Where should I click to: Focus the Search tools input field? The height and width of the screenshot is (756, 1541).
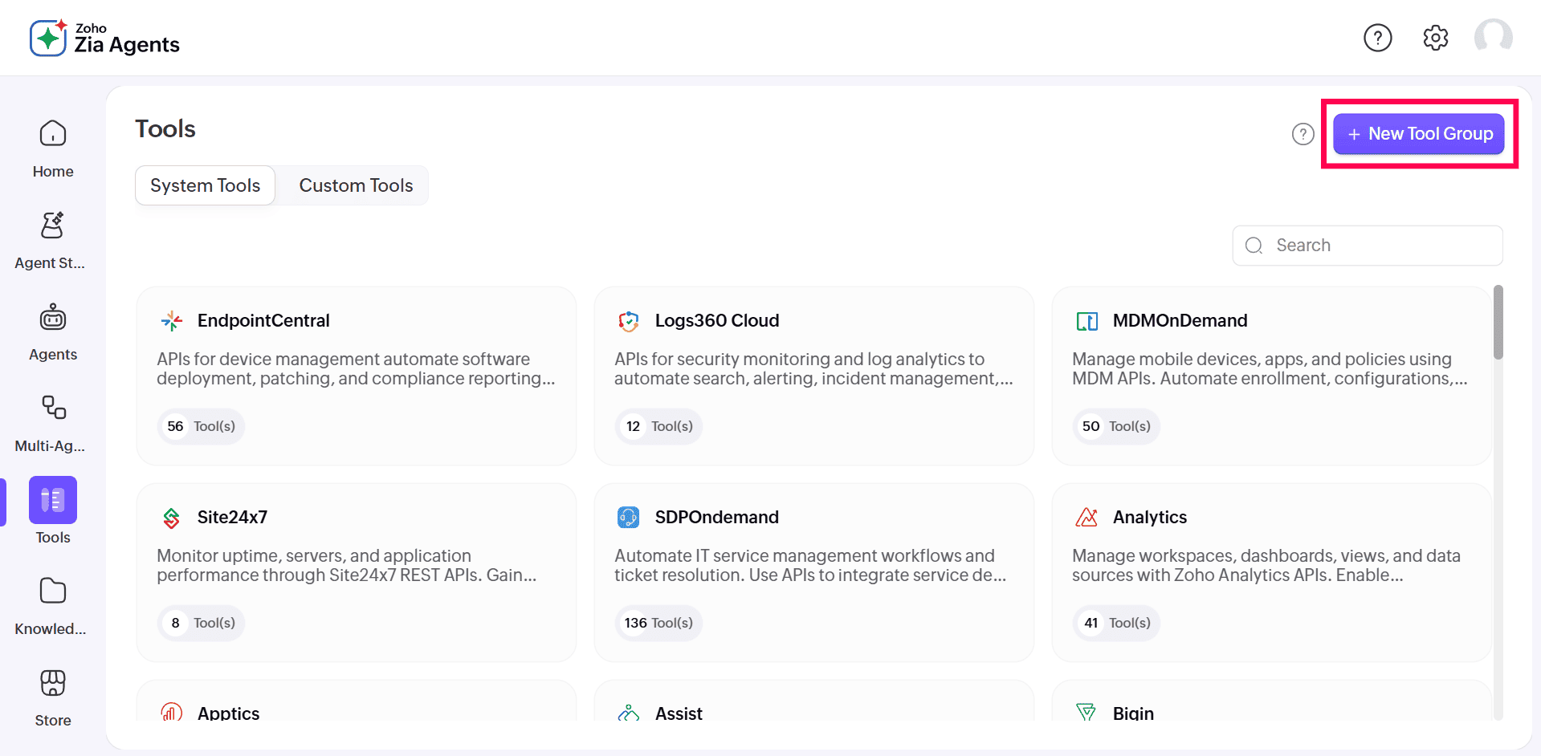click(1368, 246)
